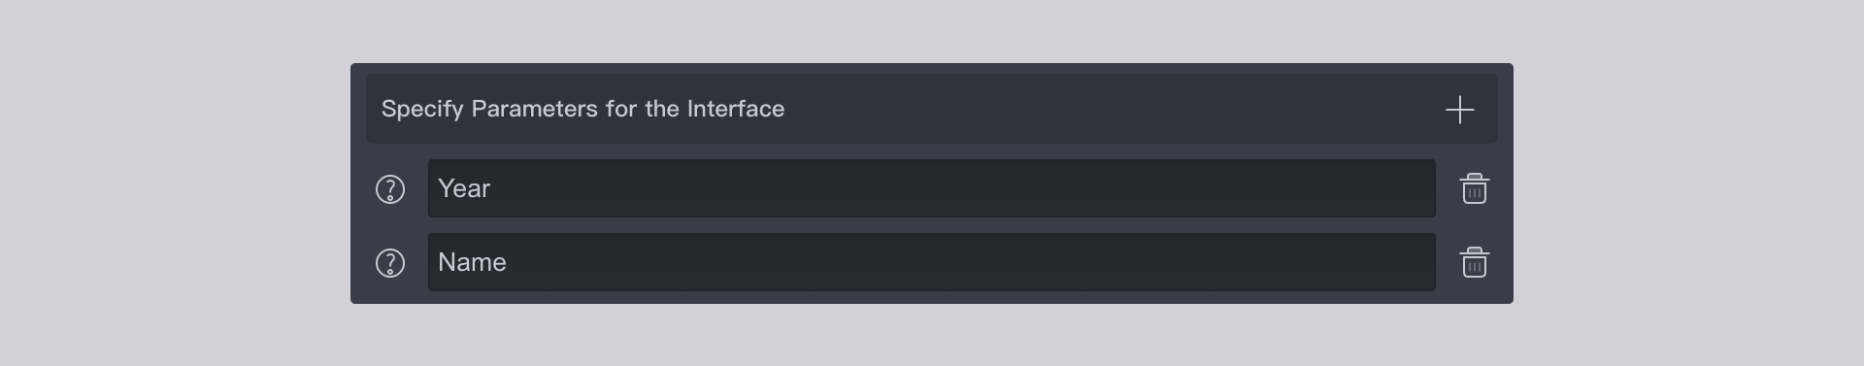Click the empty area of the Name text box

pos(971,262)
